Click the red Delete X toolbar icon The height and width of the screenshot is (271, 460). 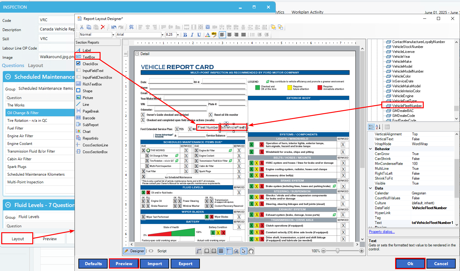tap(103, 27)
